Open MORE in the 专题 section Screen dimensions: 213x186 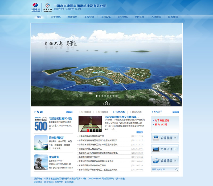pyautogui.click(x=69, y=112)
